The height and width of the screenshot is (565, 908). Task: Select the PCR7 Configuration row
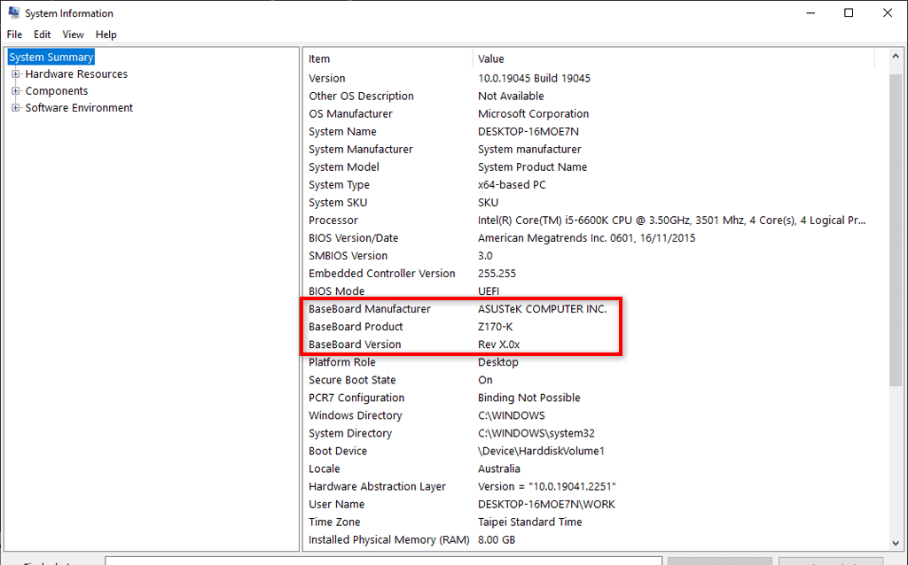[590, 398]
